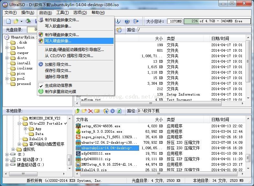The image size is (254, 186).
Task: Expand the (E:) drive node
Action: pyautogui.click(x=7, y=154)
